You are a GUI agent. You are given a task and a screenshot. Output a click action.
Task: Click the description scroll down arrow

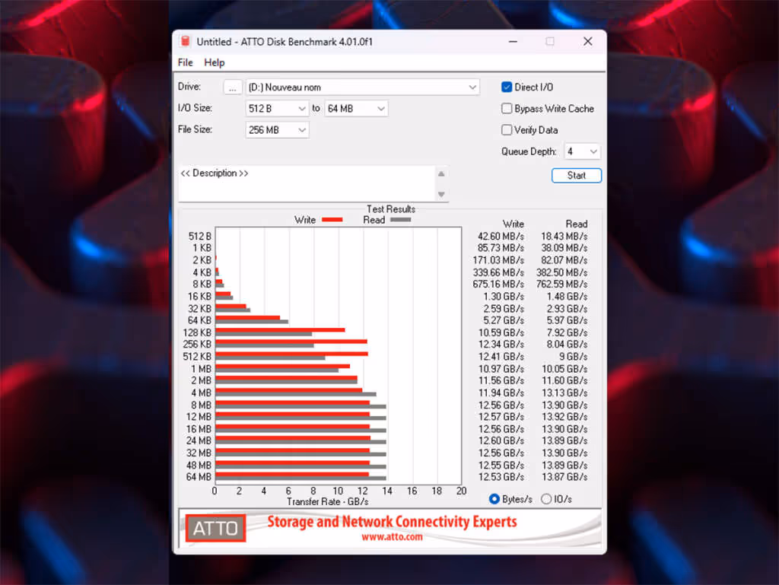click(x=441, y=195)
